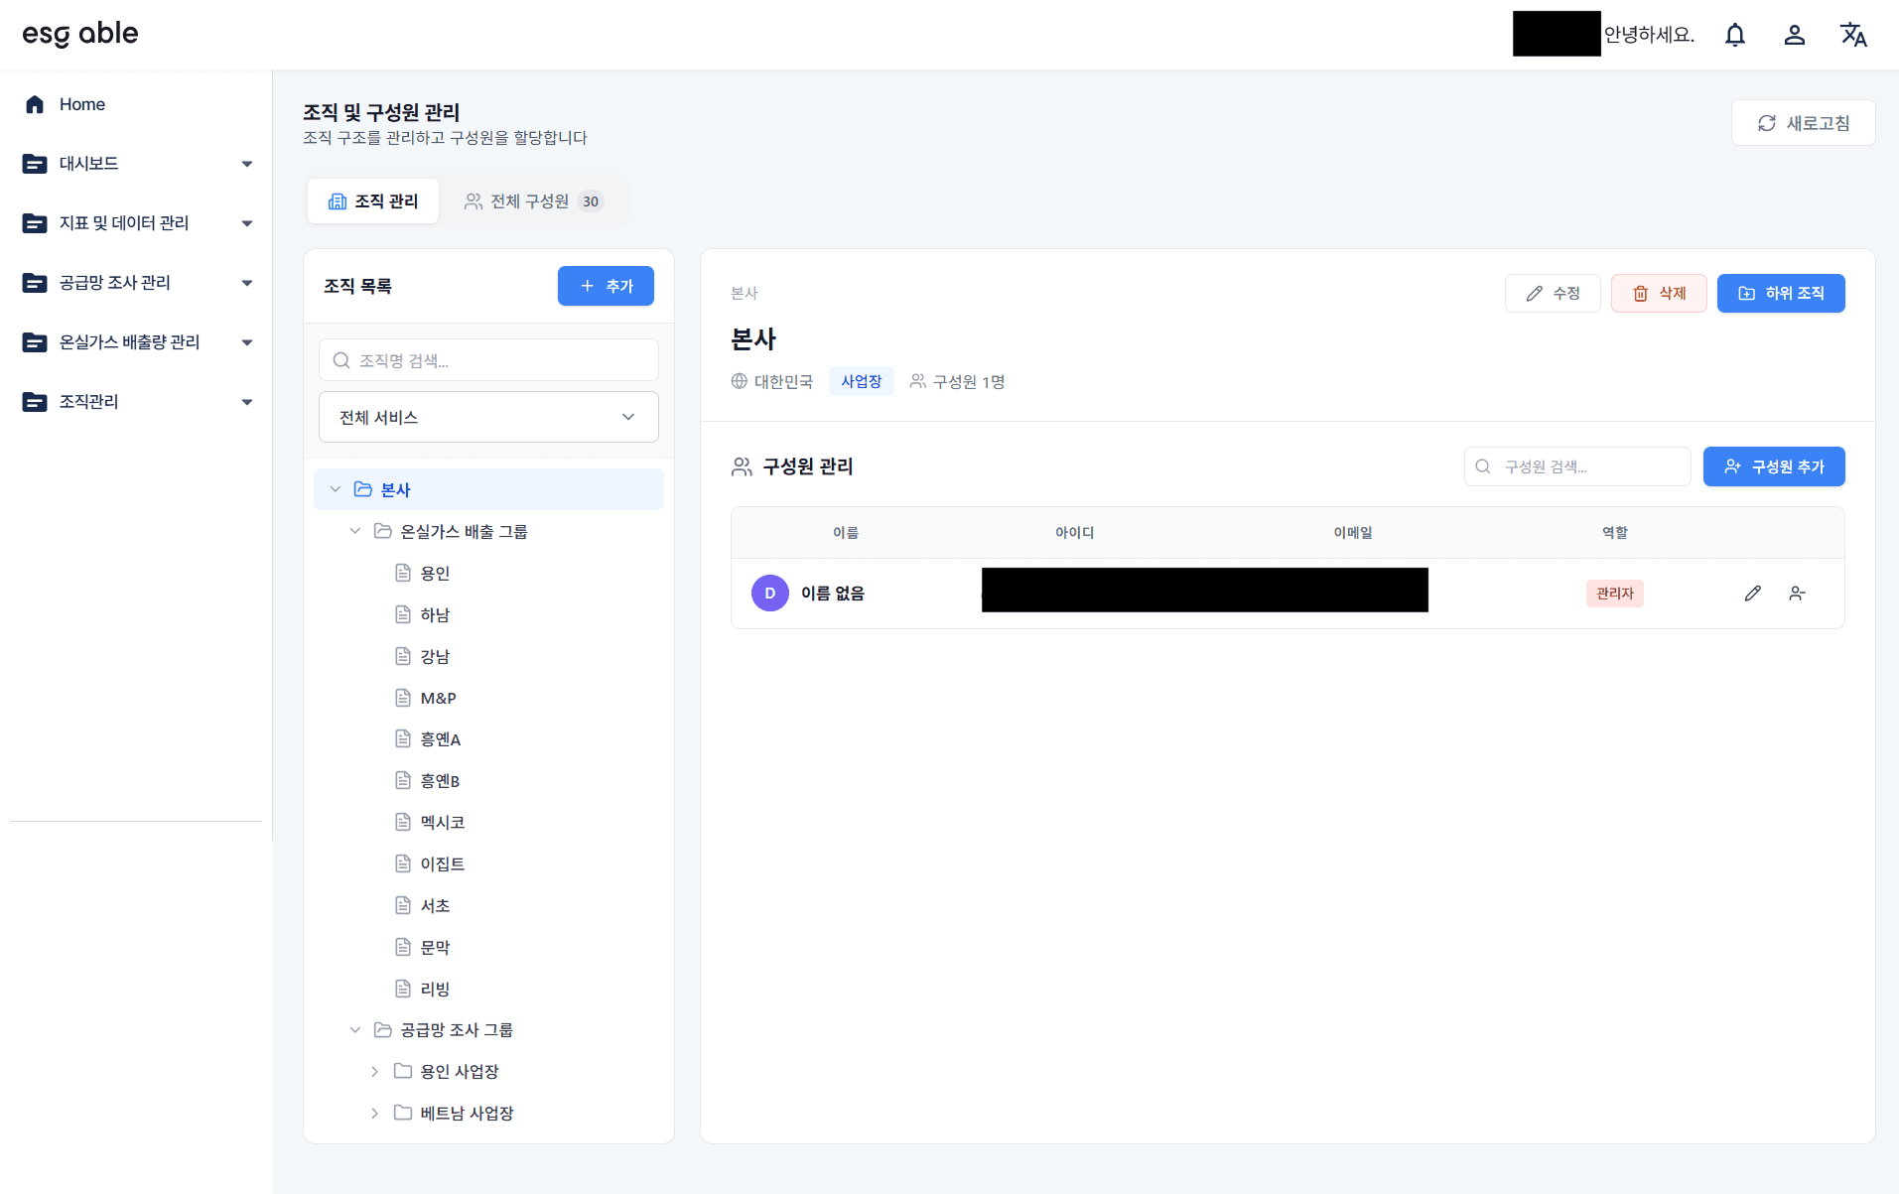Image resolution: width=1899 pixels, height=1194 pixels.
Task: Click the 지표 및 데이터 관리 folder icon
Action: click(x=35, y=223)
